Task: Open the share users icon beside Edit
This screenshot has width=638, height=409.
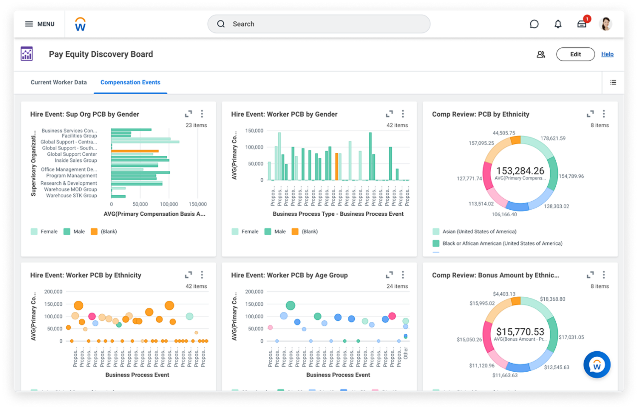Action: pos(541,54)
